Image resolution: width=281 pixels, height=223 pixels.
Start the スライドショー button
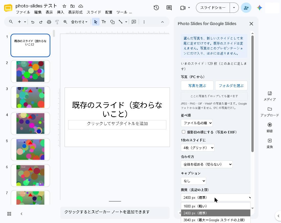pyautogui.click(x=213, y=8)
